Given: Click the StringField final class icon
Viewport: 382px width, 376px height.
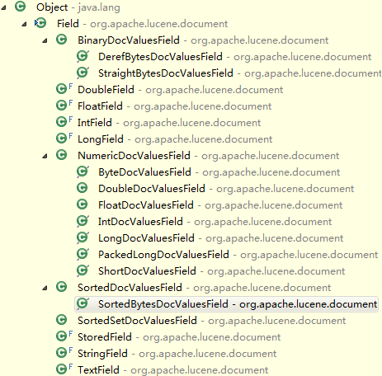Looking at the screenshot, I should pyautogui.click(x=64, y=353).
